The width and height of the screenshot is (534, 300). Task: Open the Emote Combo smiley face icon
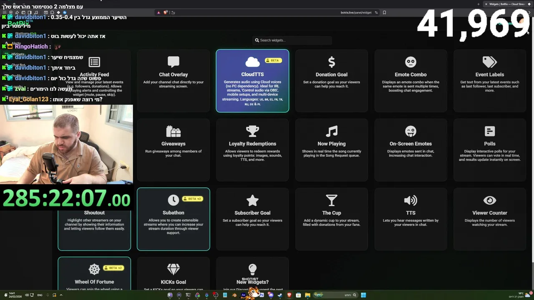click(x=411, y=62)
